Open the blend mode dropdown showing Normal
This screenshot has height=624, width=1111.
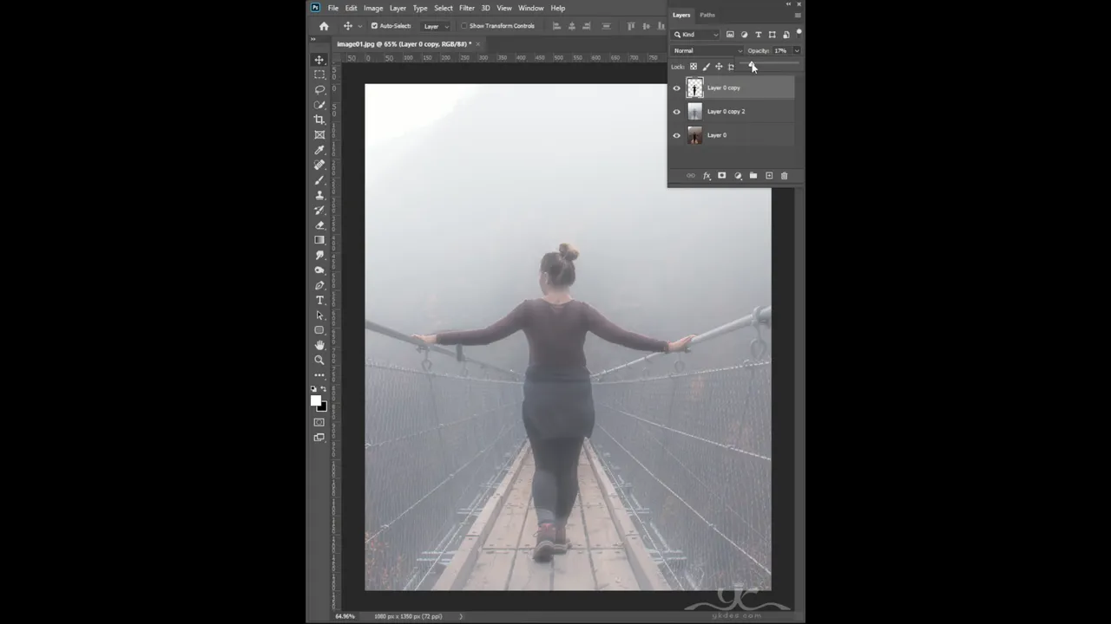pos(703,50)
